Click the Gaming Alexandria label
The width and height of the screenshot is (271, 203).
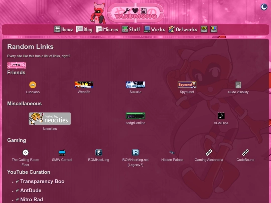coord(209,160)
